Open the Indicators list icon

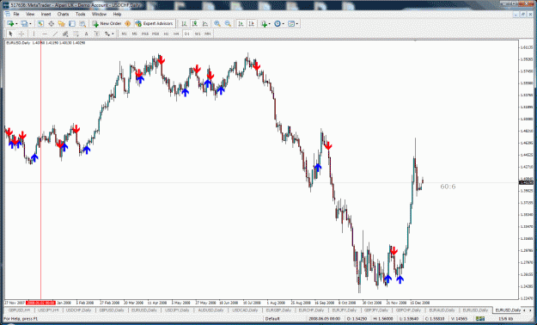pyautogui.click(x=264, y=24)
